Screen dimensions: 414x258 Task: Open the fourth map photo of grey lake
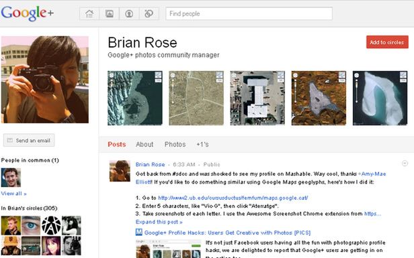319,98
